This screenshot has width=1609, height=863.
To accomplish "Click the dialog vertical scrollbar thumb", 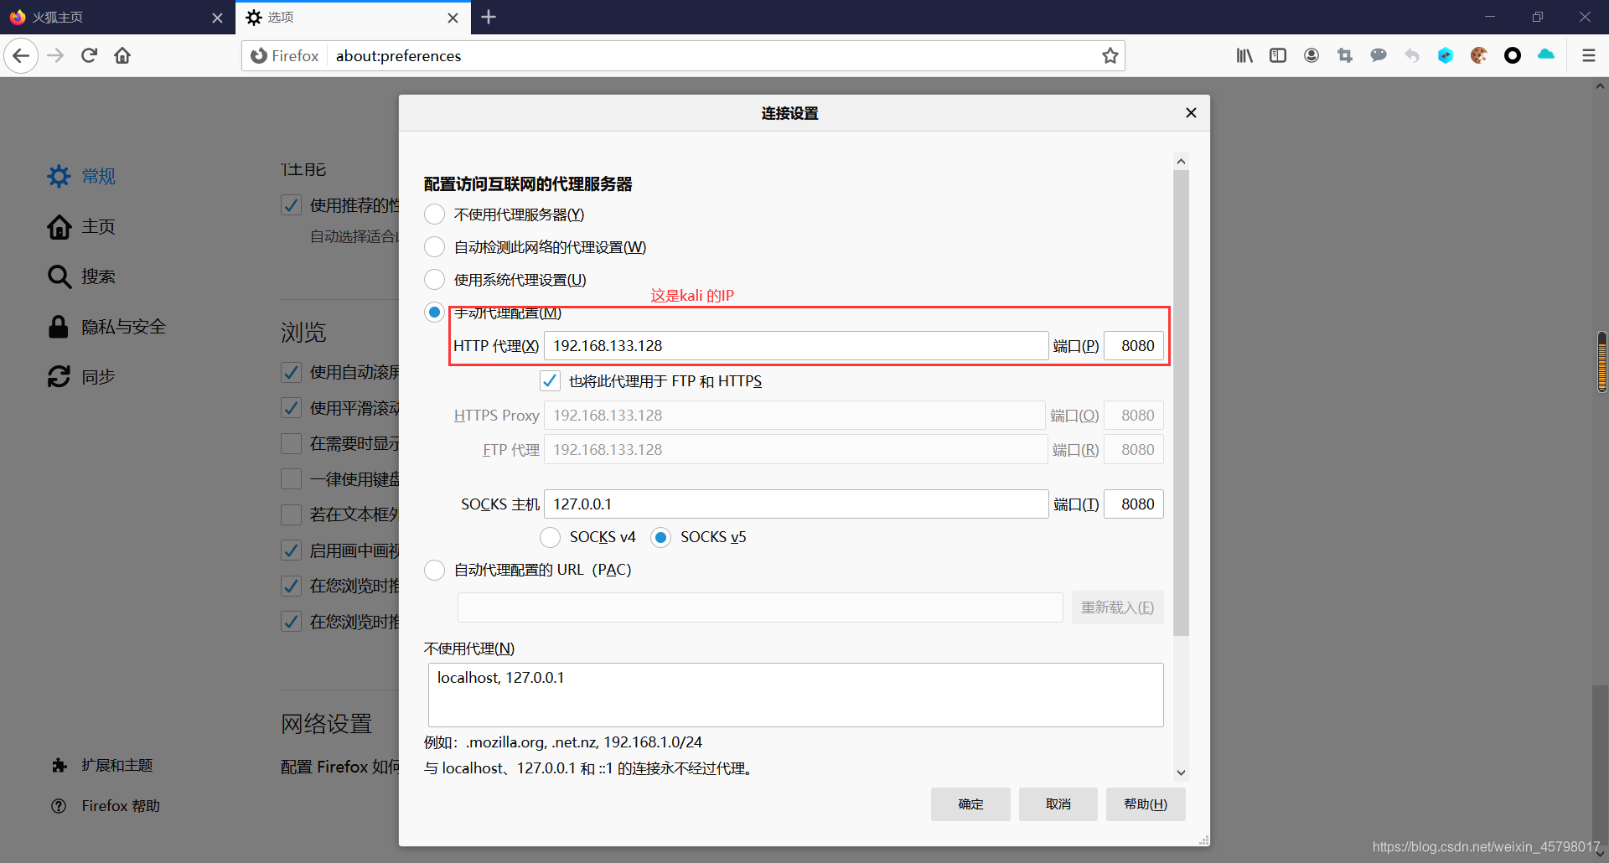I will click(x=1181, y=403).
